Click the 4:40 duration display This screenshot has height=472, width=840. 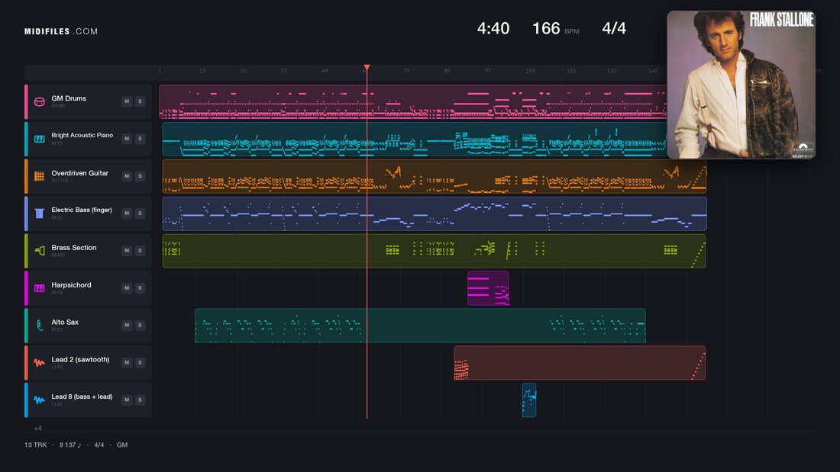tap(493, 28)
